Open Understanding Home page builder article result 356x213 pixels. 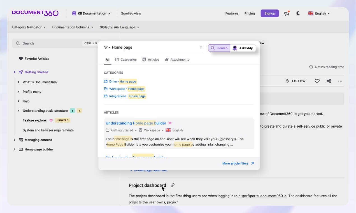coord(136,123)
